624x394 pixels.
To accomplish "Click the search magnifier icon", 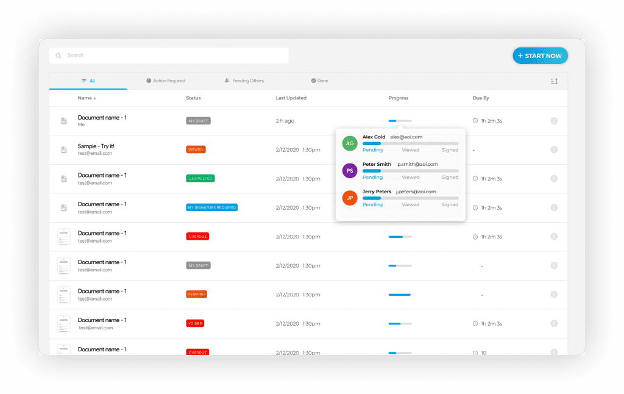I will tap(58, 56).
